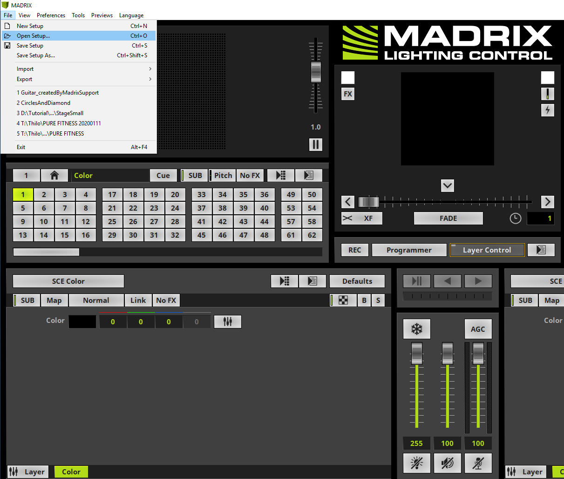Click the snowflake freeze button
The height and width of the screenshot is (479, 564).
tap(417, 329)
